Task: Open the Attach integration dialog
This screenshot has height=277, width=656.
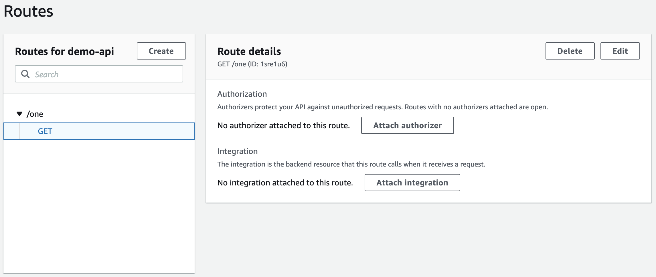Action: point(412,182)
